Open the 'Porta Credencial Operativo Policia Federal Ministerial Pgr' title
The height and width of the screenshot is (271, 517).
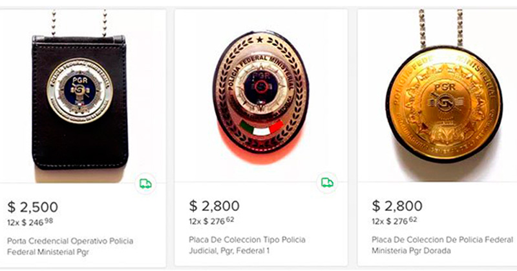pos(70,246)
